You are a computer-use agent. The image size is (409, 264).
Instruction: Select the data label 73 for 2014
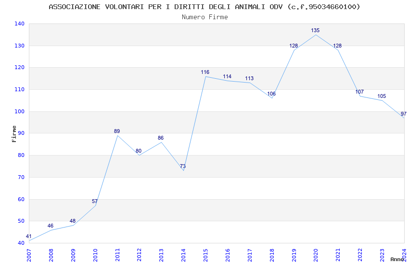pyautogui.click(x=183, y=166)
